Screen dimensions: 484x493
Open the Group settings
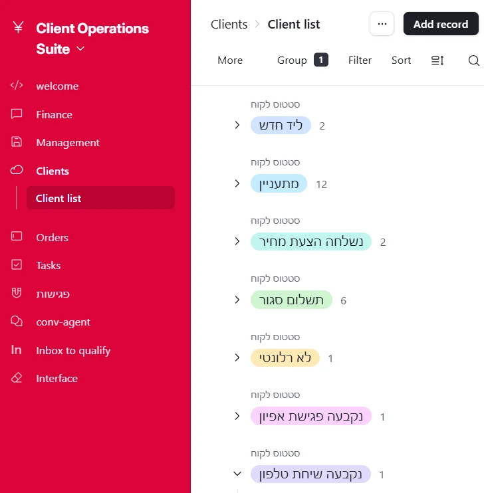292,60
